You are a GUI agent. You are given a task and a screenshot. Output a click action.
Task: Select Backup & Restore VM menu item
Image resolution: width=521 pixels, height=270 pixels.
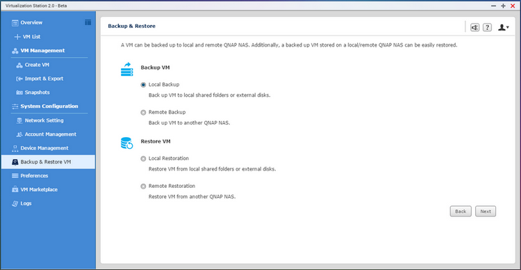click(x=48, y=162)
